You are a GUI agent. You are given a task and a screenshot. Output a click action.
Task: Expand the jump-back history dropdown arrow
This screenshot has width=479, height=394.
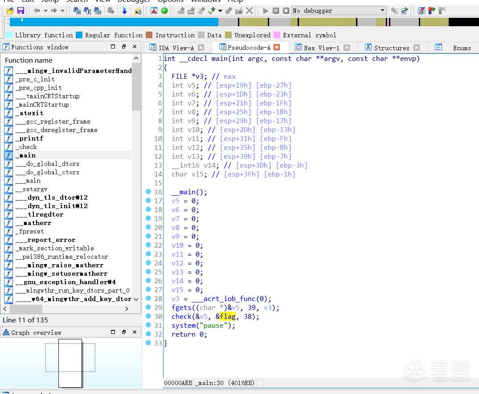45,11
